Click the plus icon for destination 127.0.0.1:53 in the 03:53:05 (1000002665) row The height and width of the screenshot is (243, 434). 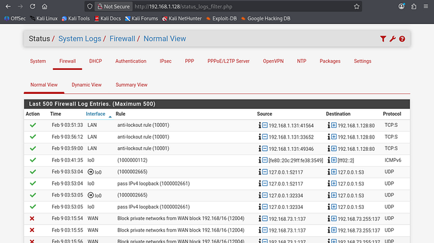(334, 195)
